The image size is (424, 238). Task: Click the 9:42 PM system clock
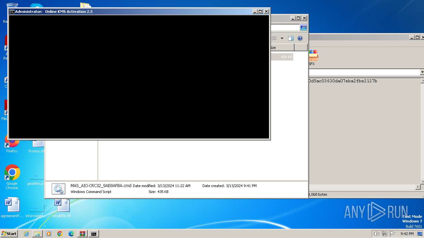pyautogui.click(x=407, y=234)
